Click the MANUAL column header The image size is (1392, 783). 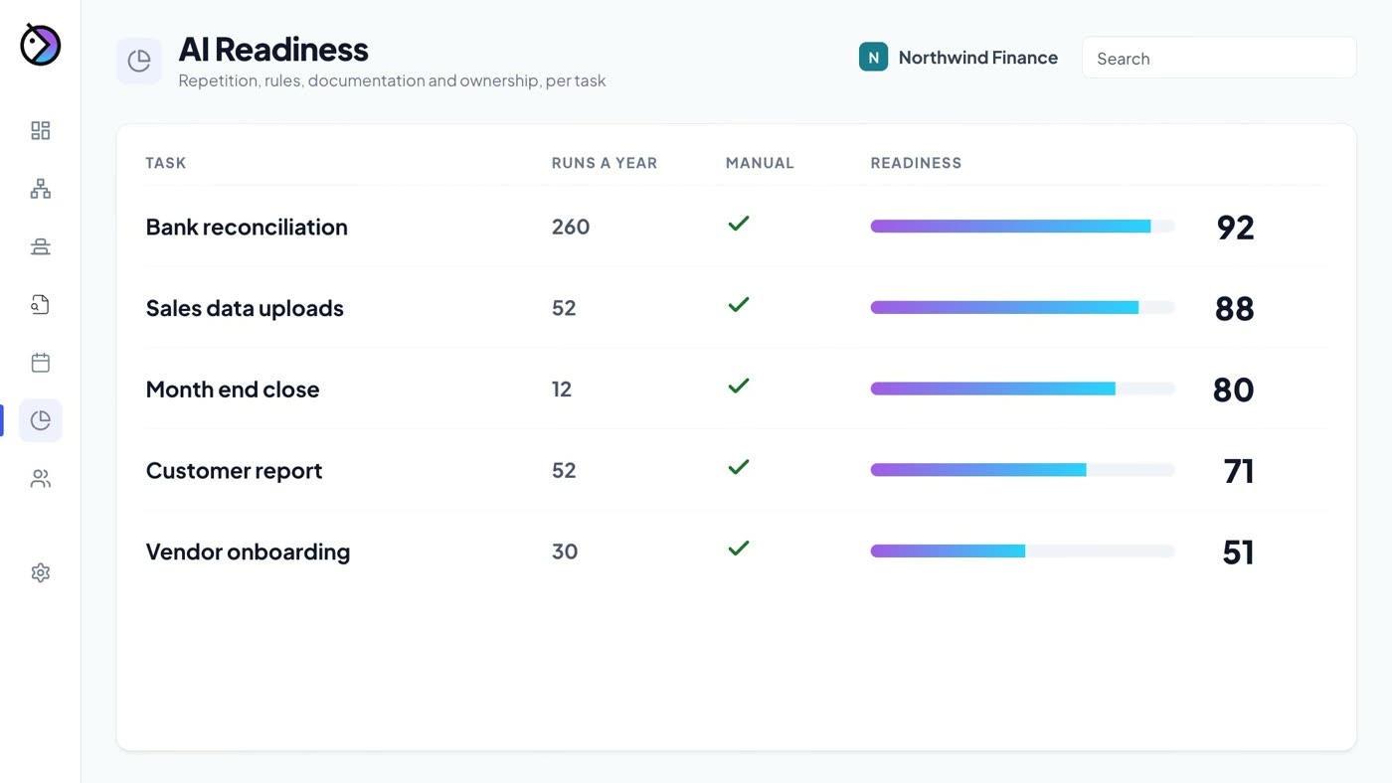coord(760,163)
